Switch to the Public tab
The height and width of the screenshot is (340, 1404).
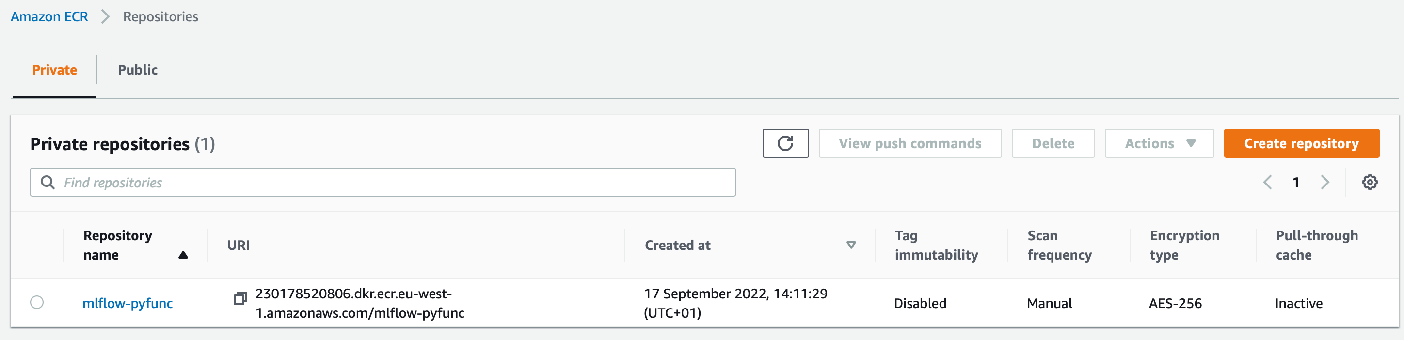pyautogui.click(x=137, y=70)
